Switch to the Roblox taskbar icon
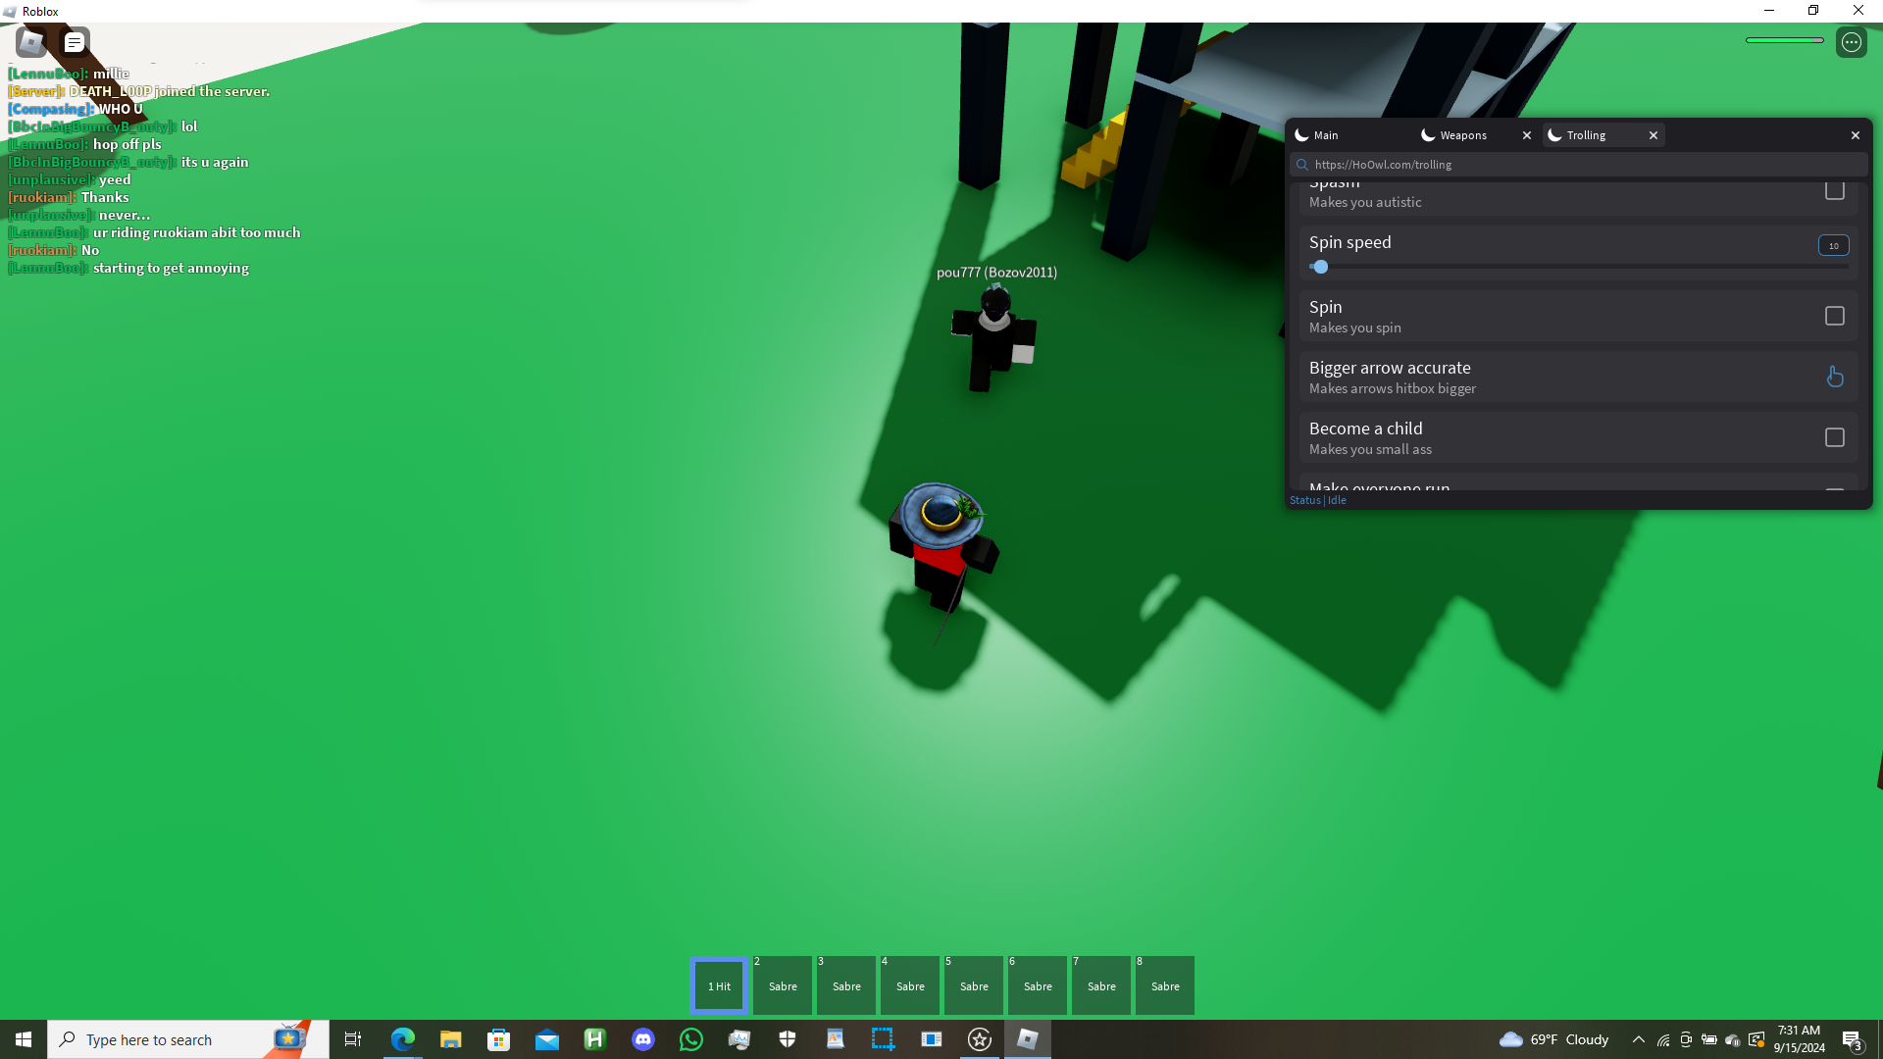Screen dimensions: 1883x1059 pos(1027,1039)
